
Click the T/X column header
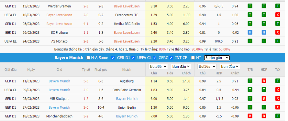pyautogui.click(x=278, y=70)
